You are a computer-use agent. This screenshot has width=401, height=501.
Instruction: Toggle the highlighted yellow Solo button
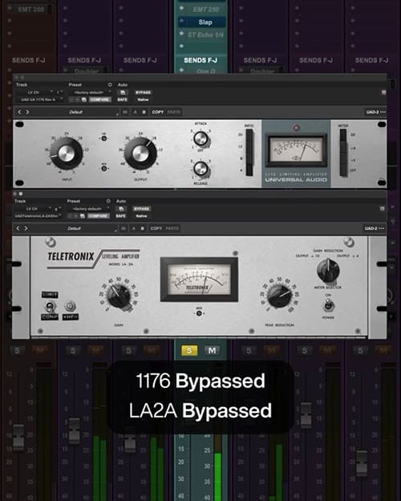coord(189,350)
